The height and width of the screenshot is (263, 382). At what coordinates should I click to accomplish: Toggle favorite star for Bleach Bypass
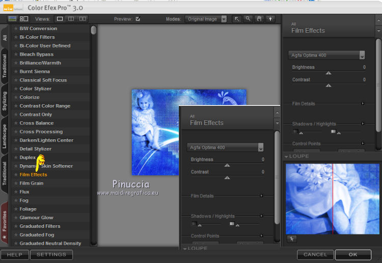click(x=16, y=55)
